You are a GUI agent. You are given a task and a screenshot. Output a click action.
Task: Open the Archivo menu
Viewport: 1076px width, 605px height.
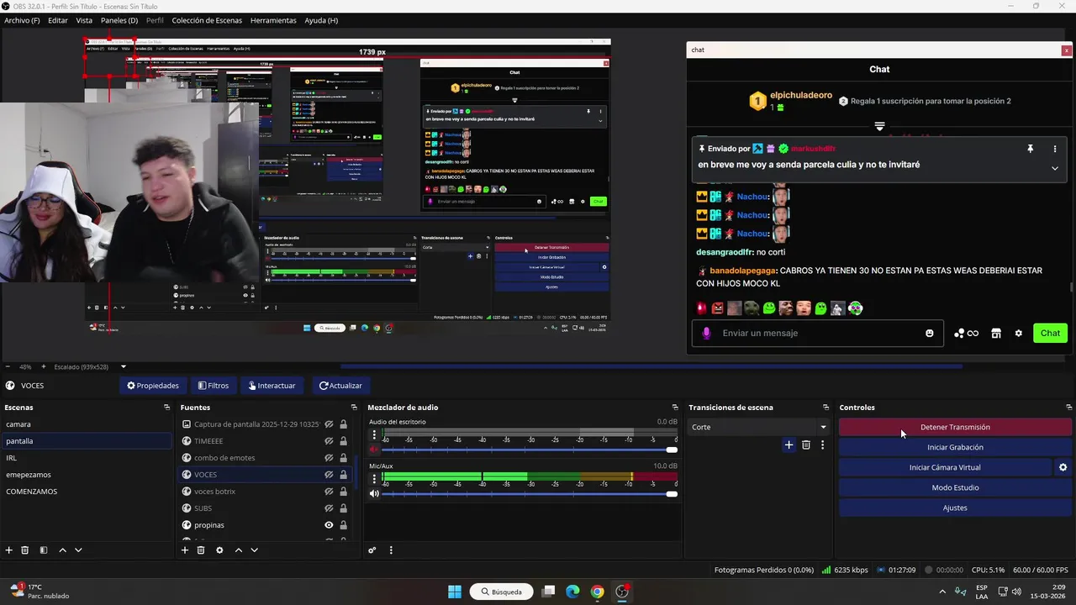pyautogui.click(x=22, y=20)
